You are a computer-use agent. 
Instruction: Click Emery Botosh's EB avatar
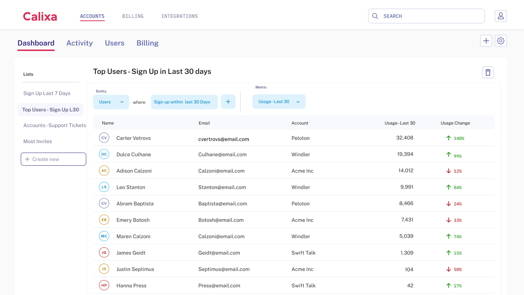[104, 220]
